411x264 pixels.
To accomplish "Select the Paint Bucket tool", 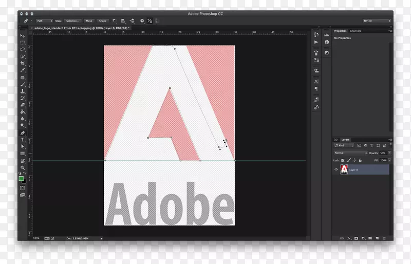I will click(23, 111).
